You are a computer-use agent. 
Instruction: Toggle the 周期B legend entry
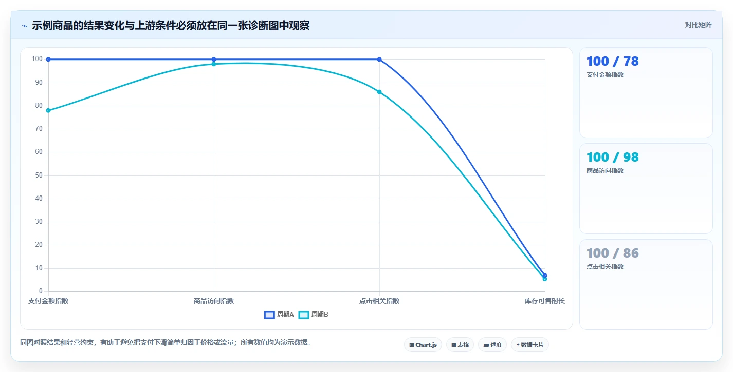[314, 315]
